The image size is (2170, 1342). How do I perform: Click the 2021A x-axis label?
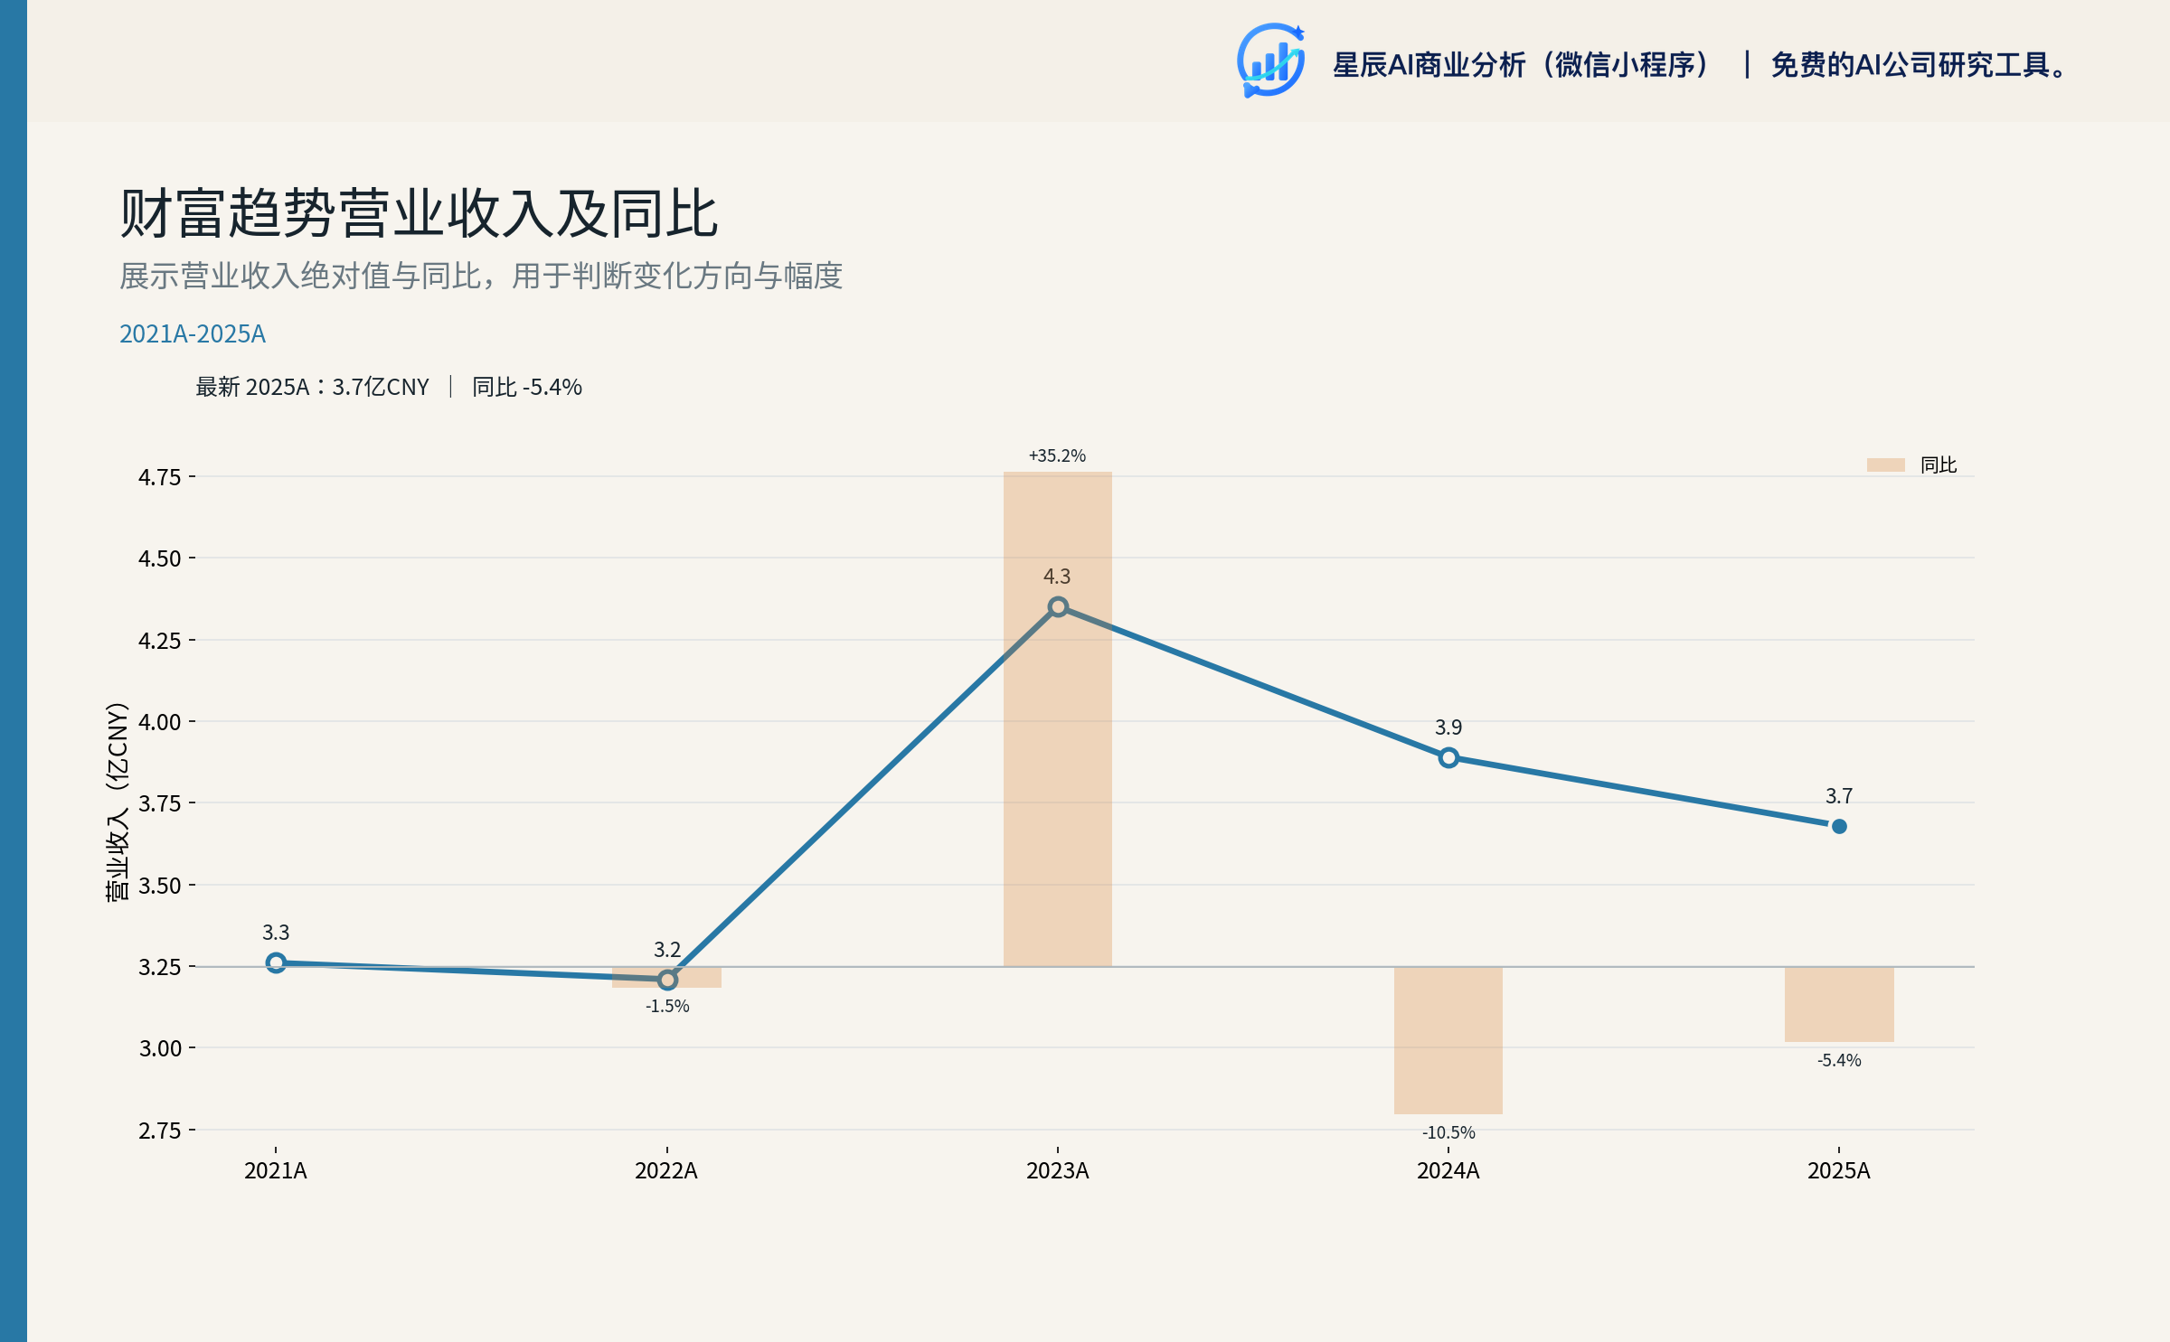[x=276, y=1171]
